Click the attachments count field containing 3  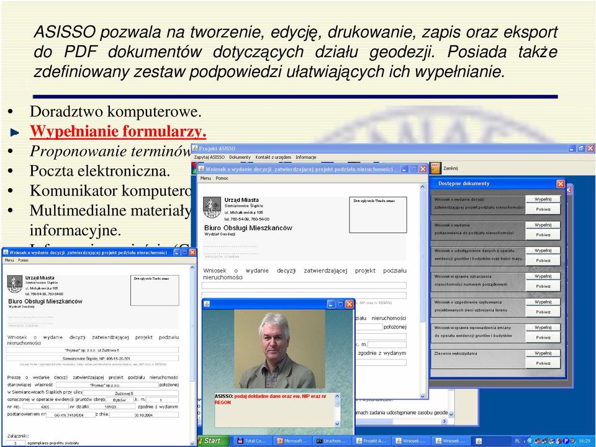16,443
